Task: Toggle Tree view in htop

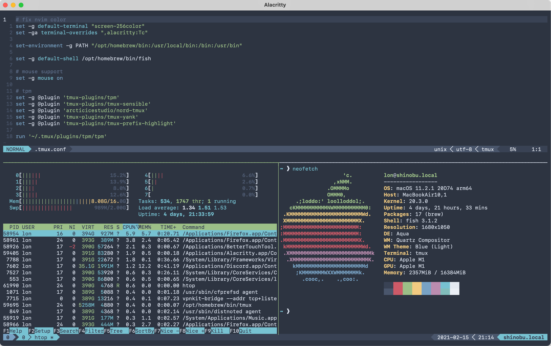Action: (116, 331)
